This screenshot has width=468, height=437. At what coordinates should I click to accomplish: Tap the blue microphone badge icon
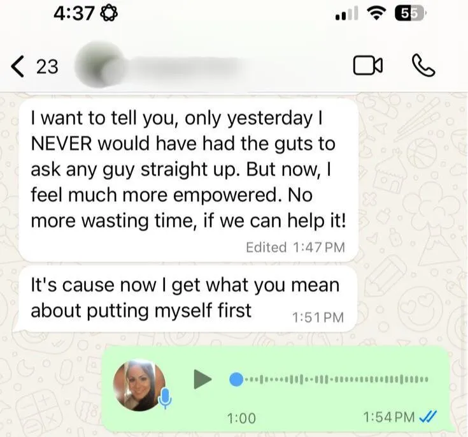[165, 399]
